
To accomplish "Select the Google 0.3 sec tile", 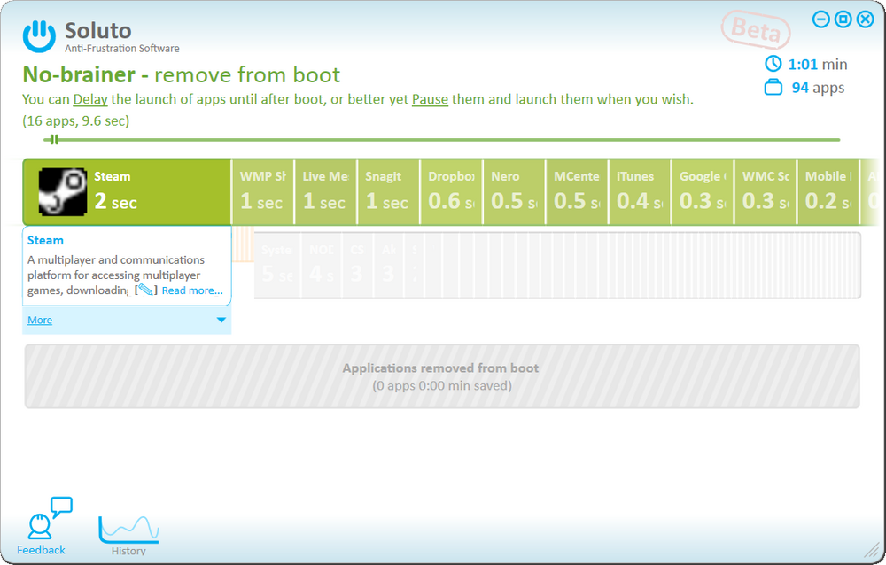I will pyautogui.click(x=703, y=192).
